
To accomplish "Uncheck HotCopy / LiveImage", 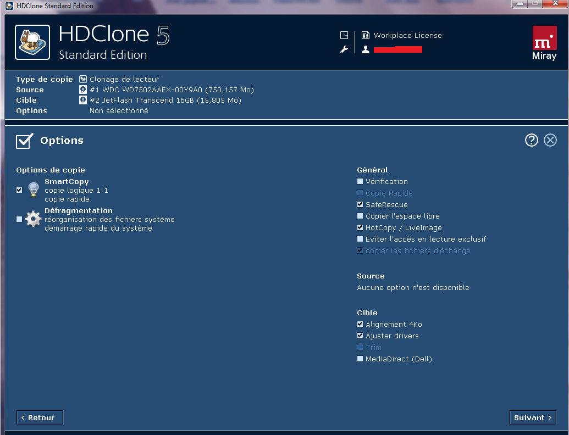I will click(x=360, y=227).
